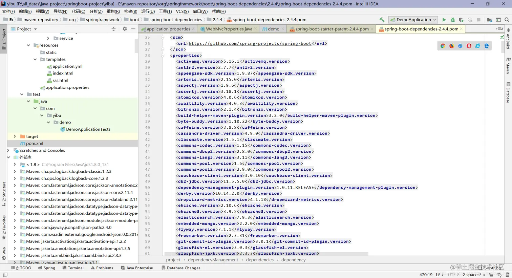The width and height of the screenshot is (512, 278).
Task: Collapse the templates folder
Action: click(35, 59)
